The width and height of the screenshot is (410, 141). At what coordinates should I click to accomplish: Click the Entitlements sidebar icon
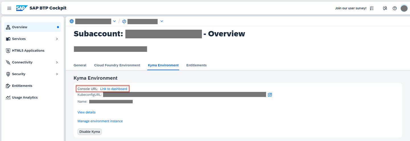pos(8,86)
